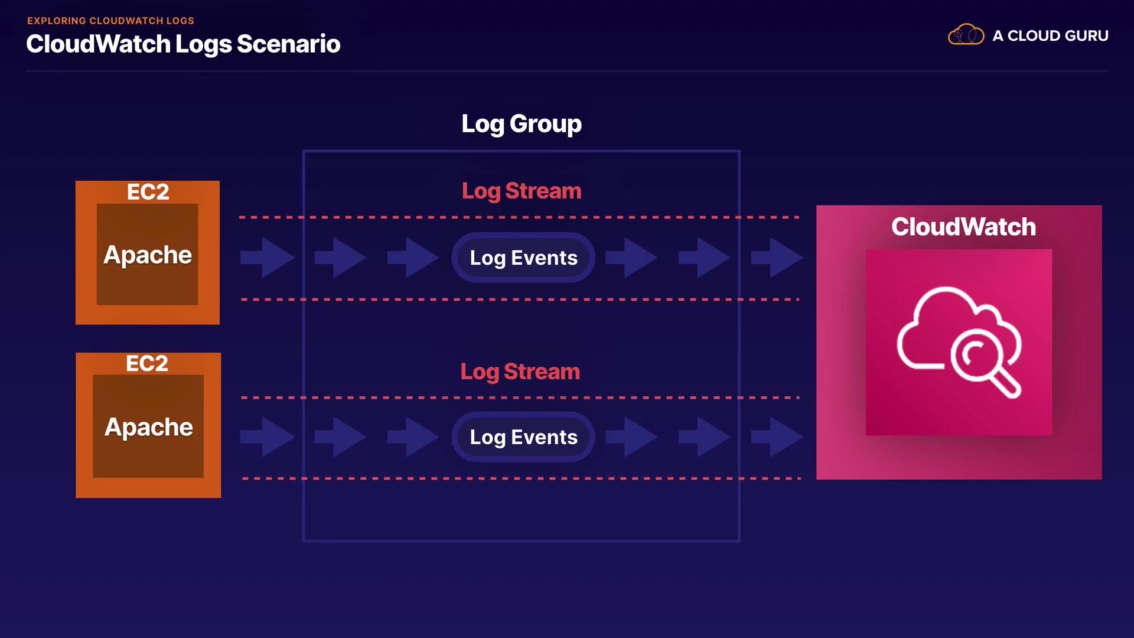1134x638 pixels.
Task: Click the CloudWatch title in the pink box
Action: pos(963,227)
